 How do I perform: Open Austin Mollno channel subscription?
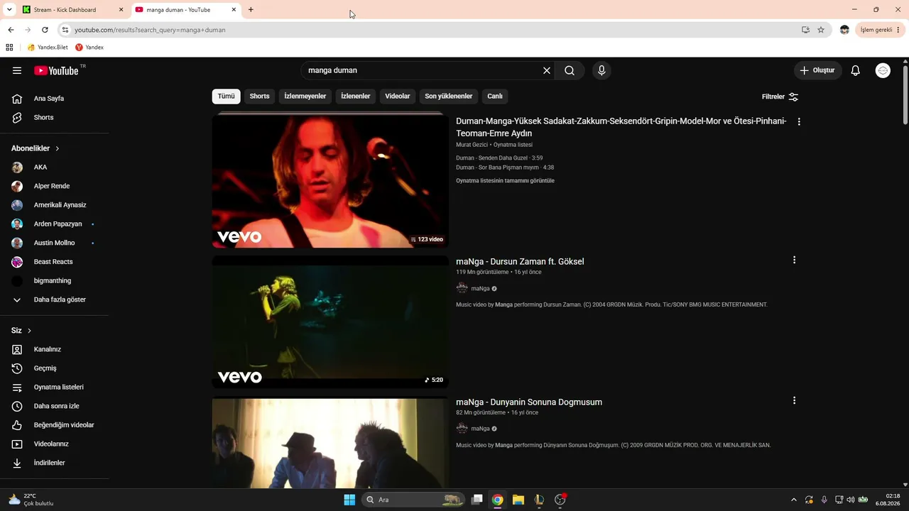[x=55, y=243]
